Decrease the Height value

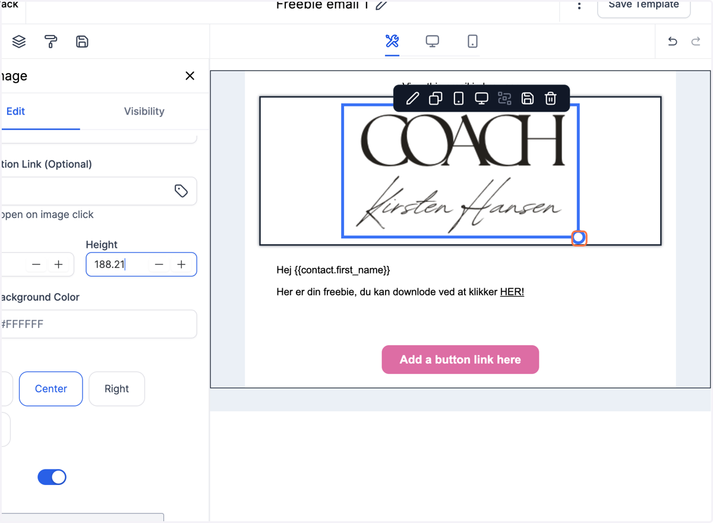(x=159, y=264)
